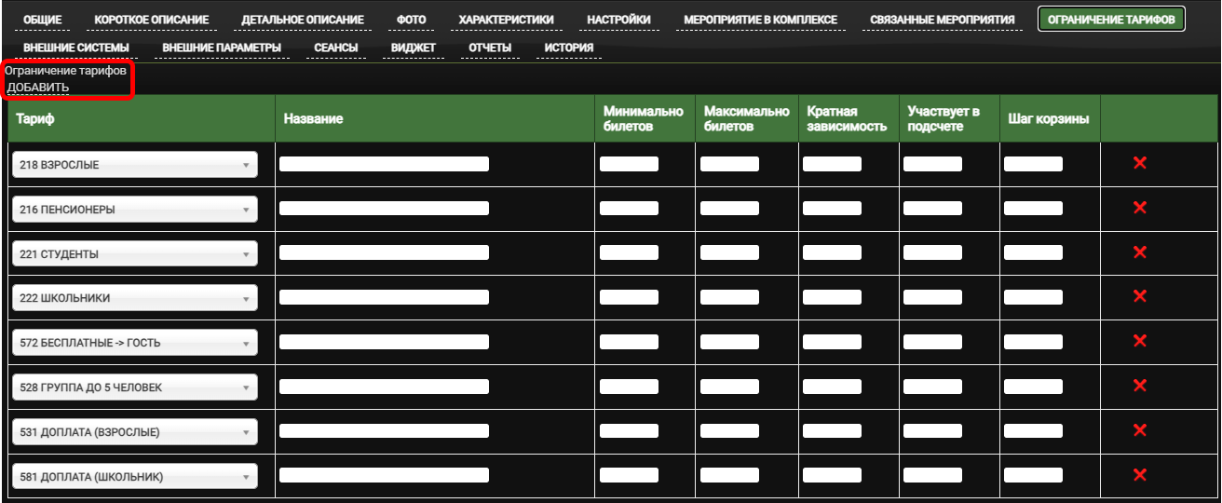Switch to the ХАРАКТЕРИСТИКИ tab
Image resolution: width=1222 pixels, height=503 pixels.
(506, 20)
